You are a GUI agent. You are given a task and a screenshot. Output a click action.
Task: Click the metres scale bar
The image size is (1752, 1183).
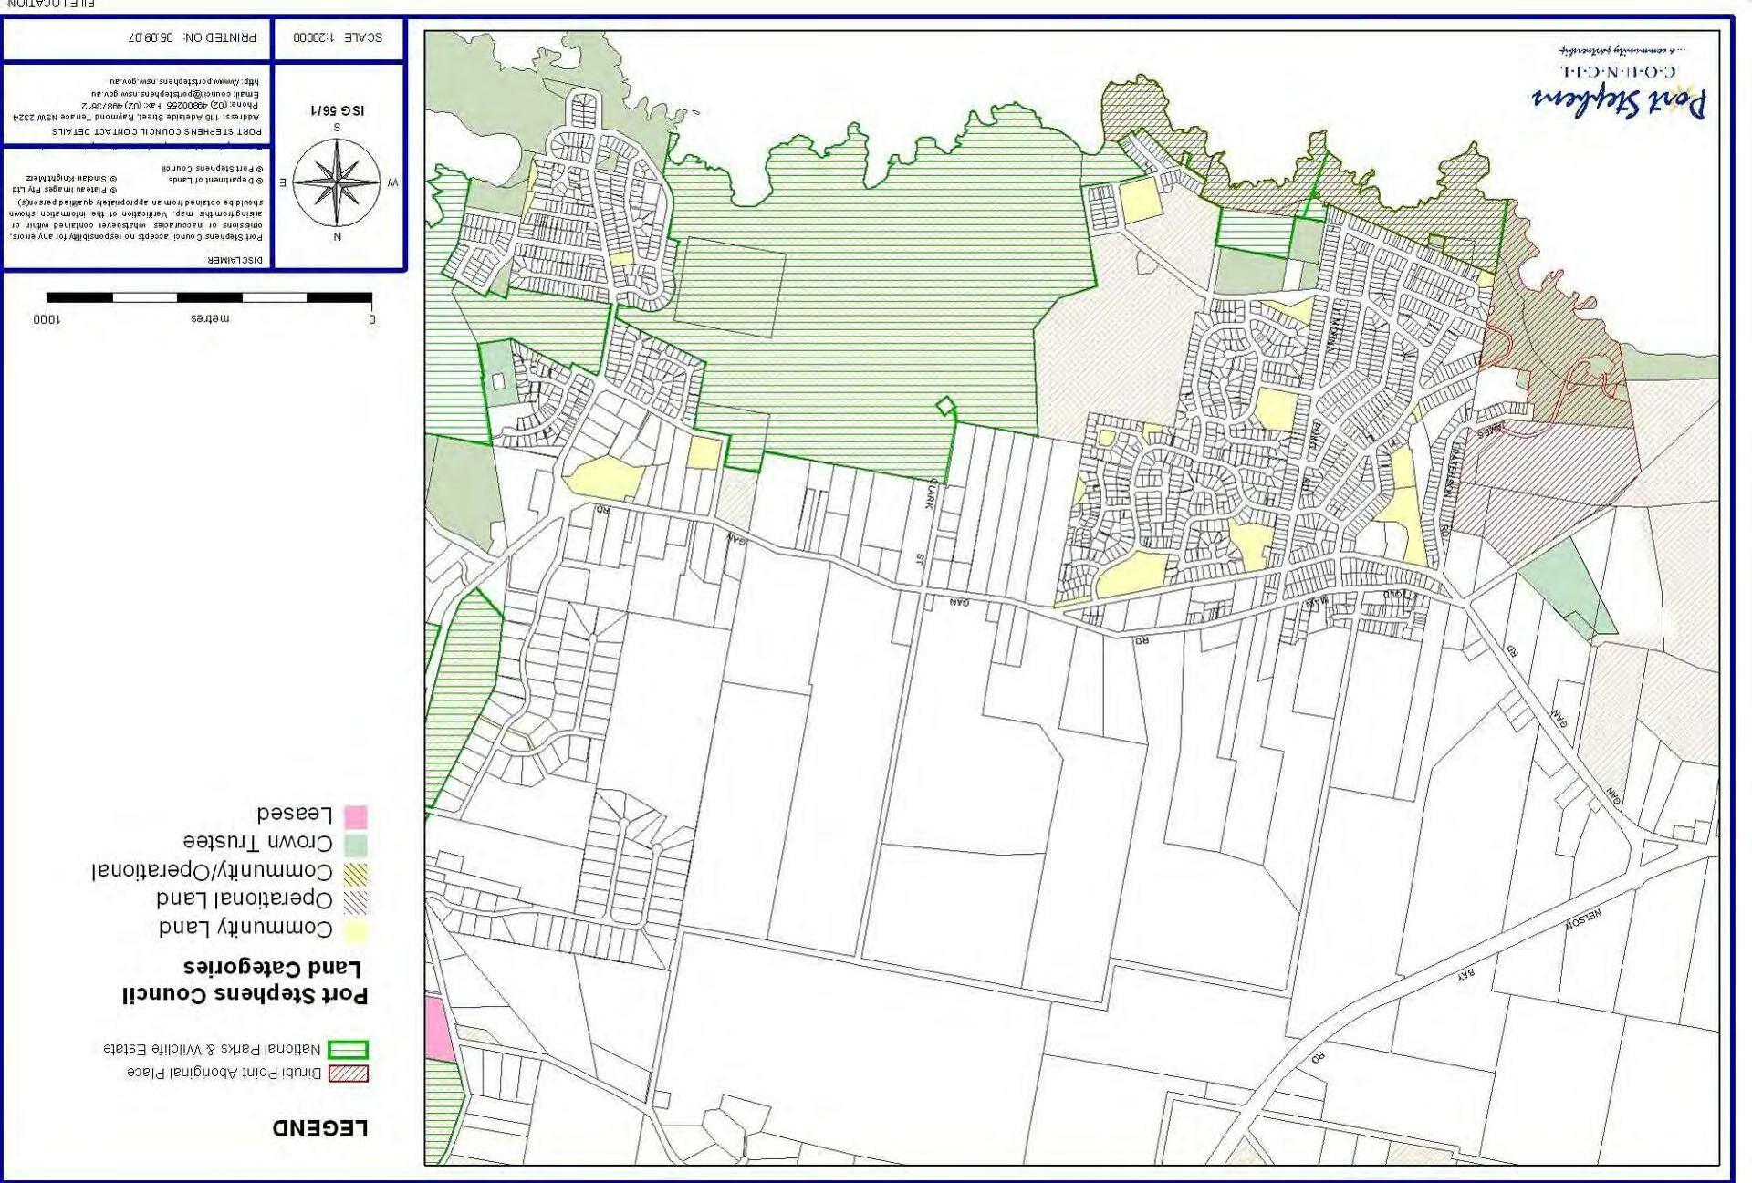tap(209, 297)
